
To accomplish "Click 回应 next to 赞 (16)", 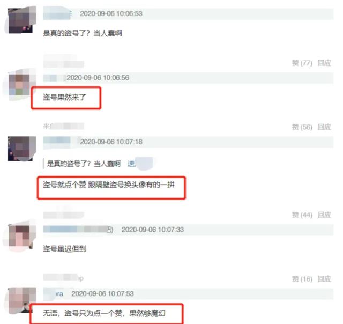I will pyautogui.click(x=324, y=279).
